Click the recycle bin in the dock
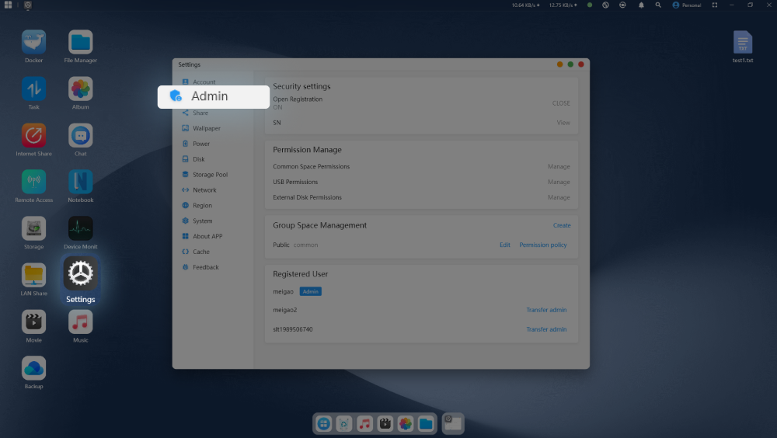 coord(344,423)
